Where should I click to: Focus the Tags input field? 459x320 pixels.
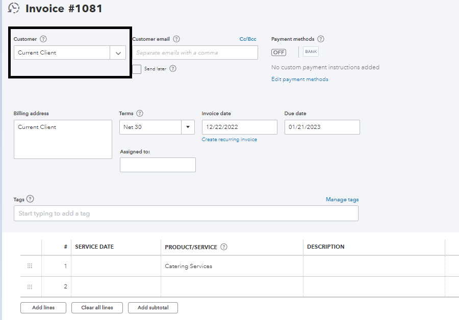click(x=186, y=213)
